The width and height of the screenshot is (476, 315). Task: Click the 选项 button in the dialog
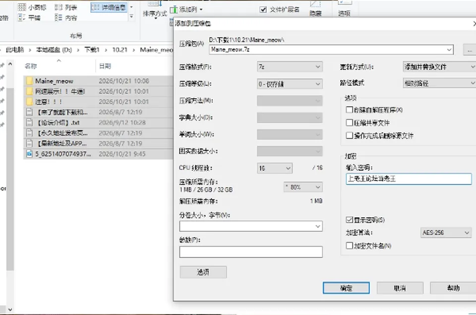pos(203,272)
